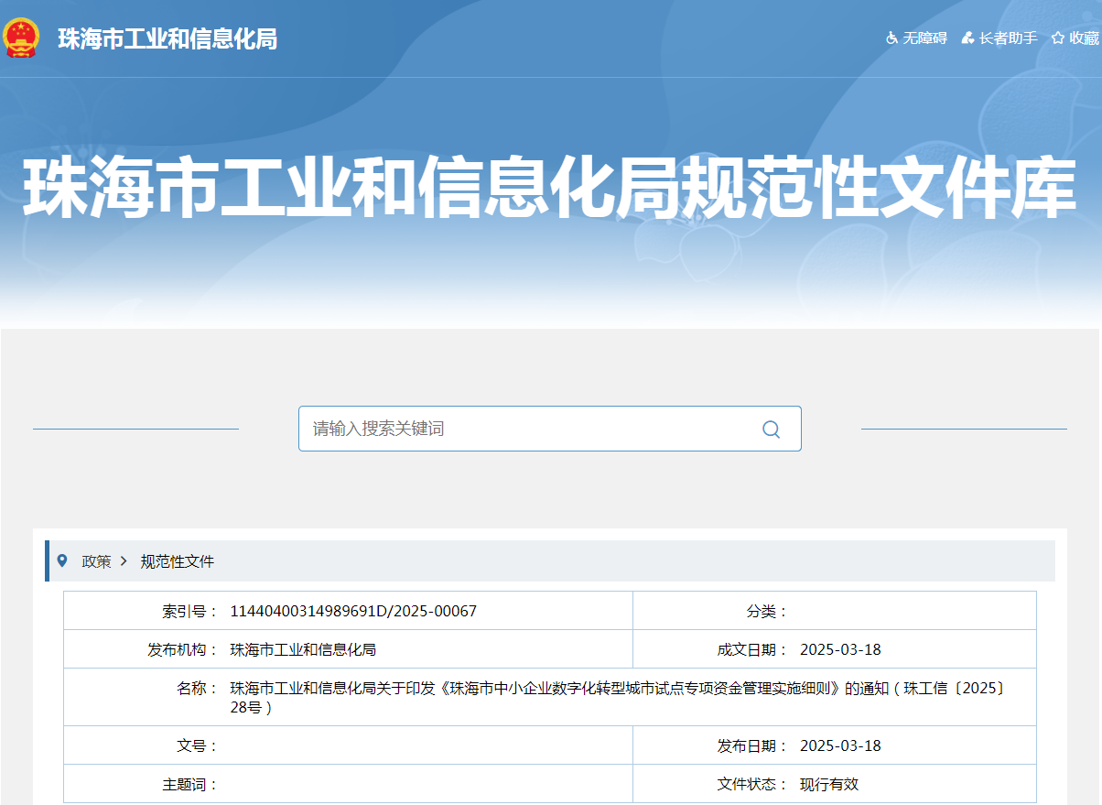Click the location pin breadcrumb icon
The height and width of the screenshot is (805, 1102).
click(62, 560)
